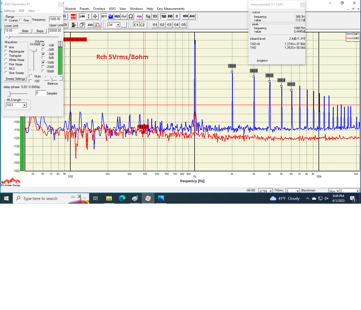Click the Volume vertical slider
Screen dimensions: 361x310
point(33,60)
